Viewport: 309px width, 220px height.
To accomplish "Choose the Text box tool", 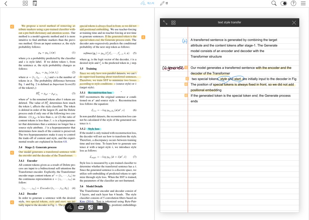I will click(x=81, y=207).
